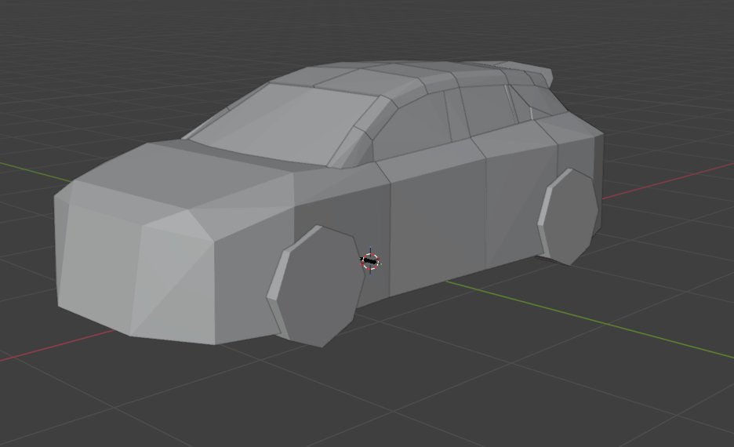Click the 3D cursor beside front wheel
Viewport: 734px width, 447px height.
pyautogui.click(x=370, y=260)
